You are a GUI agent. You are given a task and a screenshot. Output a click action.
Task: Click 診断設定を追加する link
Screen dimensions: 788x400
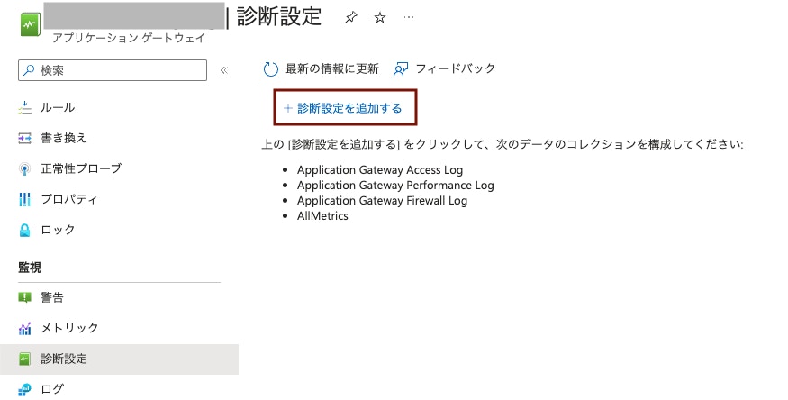[x=349, y=108]
